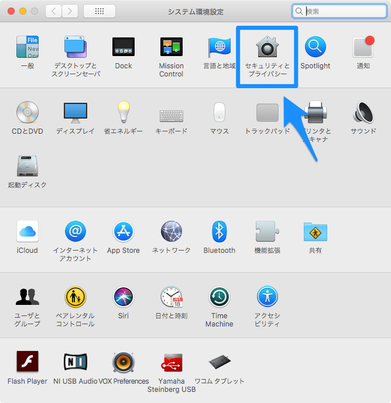Click the forward navigation arrow
This screenshot has width=391, height=403.
(x=70, y=11)
